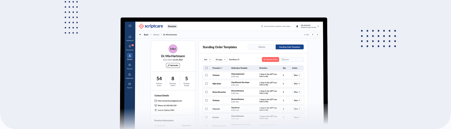The width and height of the screenshot is (451, 129).
Task: Open Imprest in the sidebar
Action: tap(130, 85)
